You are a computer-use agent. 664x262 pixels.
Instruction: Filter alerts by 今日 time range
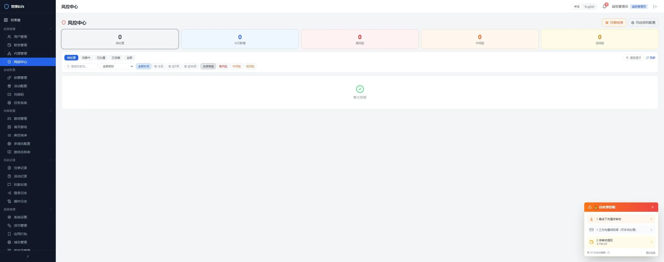point(159,66)
